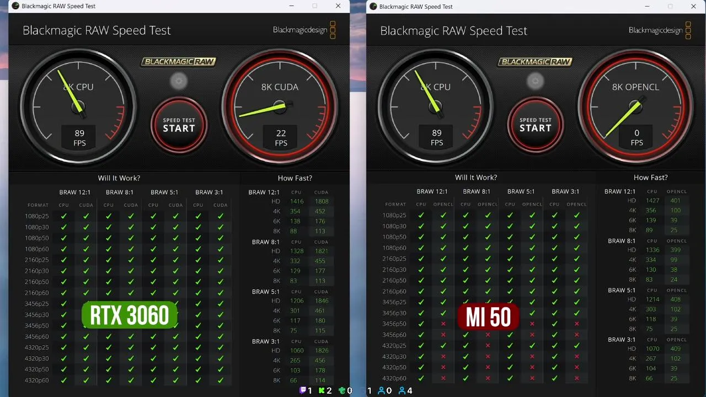This screenshot has width=706, height=397.
Task: Click the 1808 CUDA value for BRAW 12:1 HD
Action: tap(322, 201)
